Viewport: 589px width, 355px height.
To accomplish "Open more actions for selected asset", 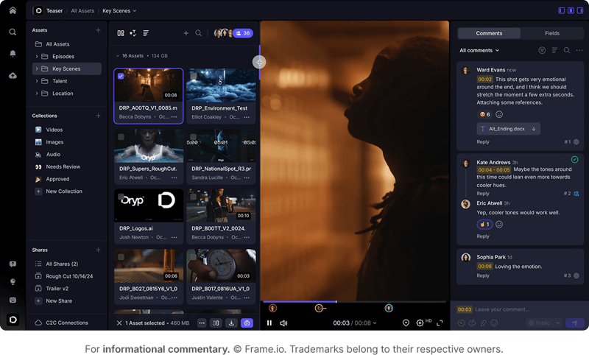I will [202, 323].
